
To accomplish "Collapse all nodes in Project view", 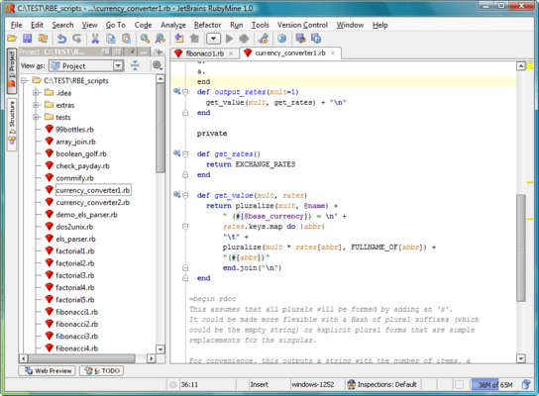I will tap(135, 65).
